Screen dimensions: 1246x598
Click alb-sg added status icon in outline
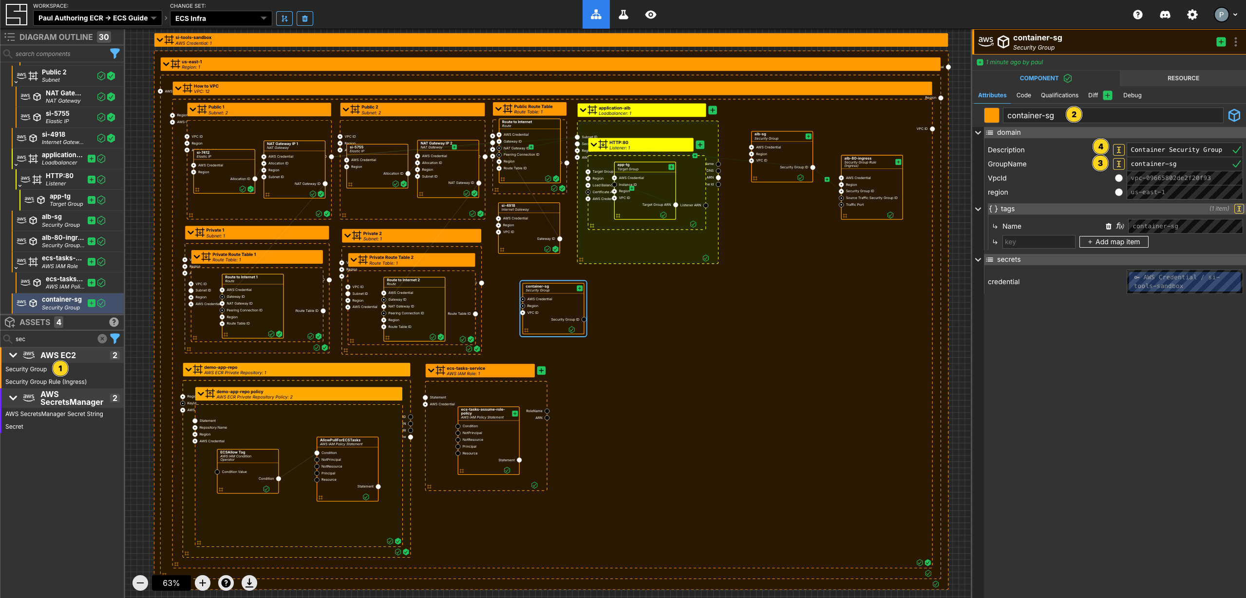(92, 221)
